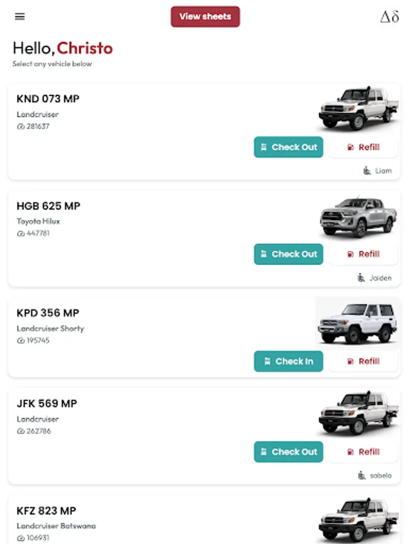408x544 pixels.
Task: Click the driver seat icon beside sabelo
Action: tap(361, 475)
